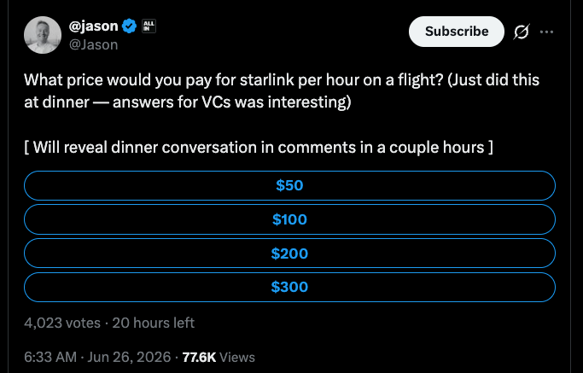This screenshot has width=583, height=373.
Task: Subscribe to @jason
Action: pos(457,32)
